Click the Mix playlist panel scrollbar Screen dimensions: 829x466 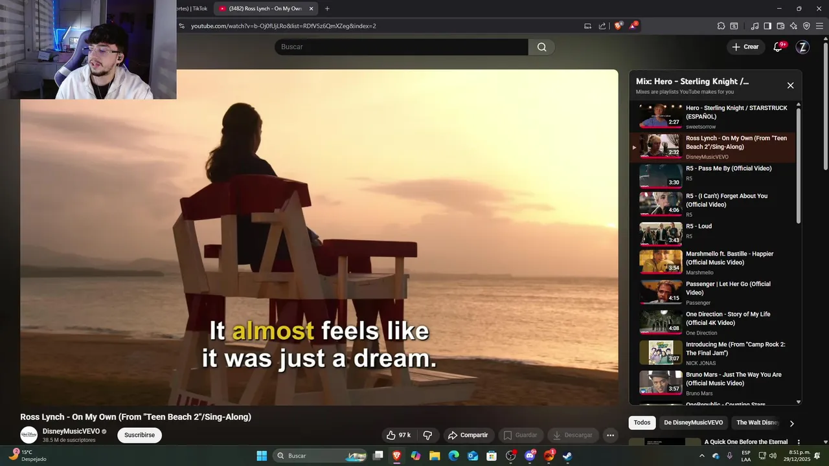[x=798, y=166]
